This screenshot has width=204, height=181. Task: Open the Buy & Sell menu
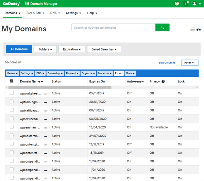[35, 13]
